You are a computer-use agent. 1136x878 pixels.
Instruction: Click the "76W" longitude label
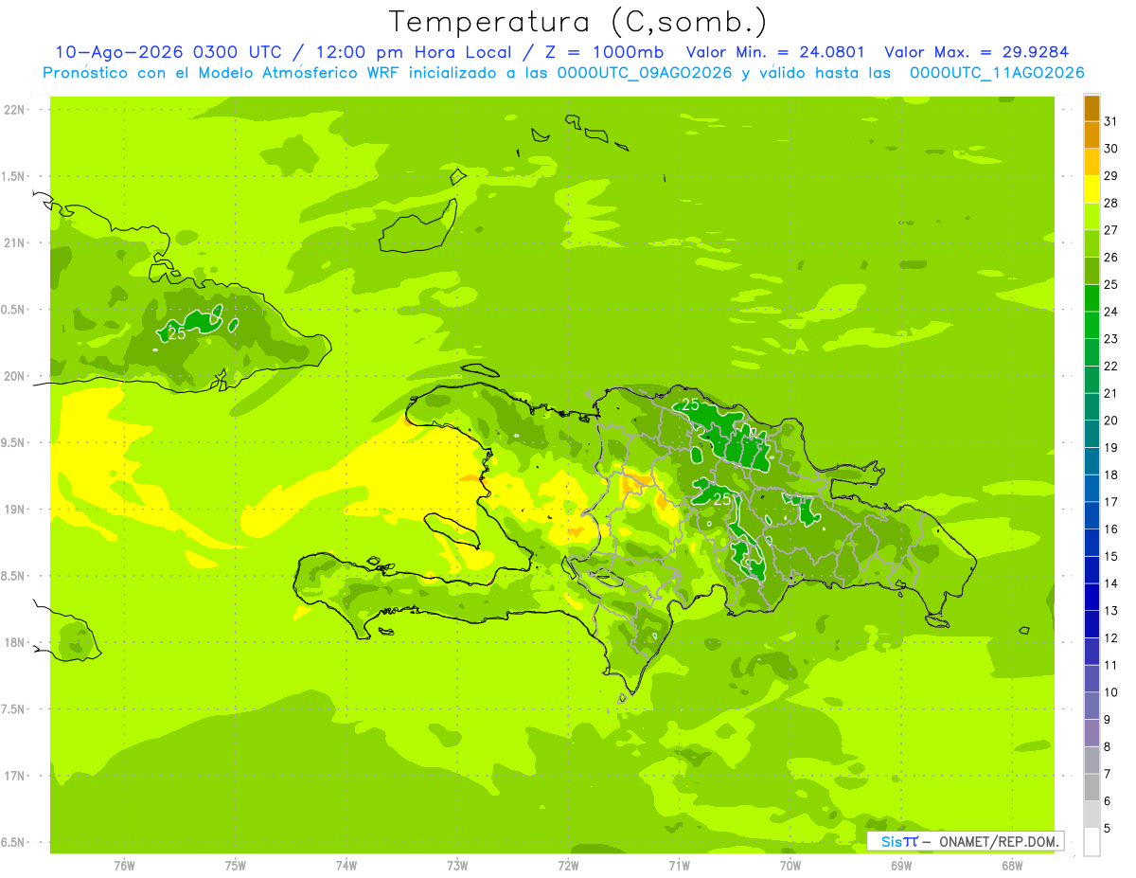coord(124,866)
